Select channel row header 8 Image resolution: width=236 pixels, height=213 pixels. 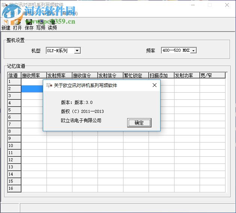[15, 132]
